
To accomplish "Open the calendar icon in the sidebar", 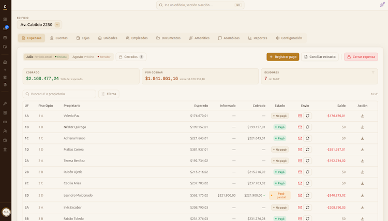I will point(5,38).
